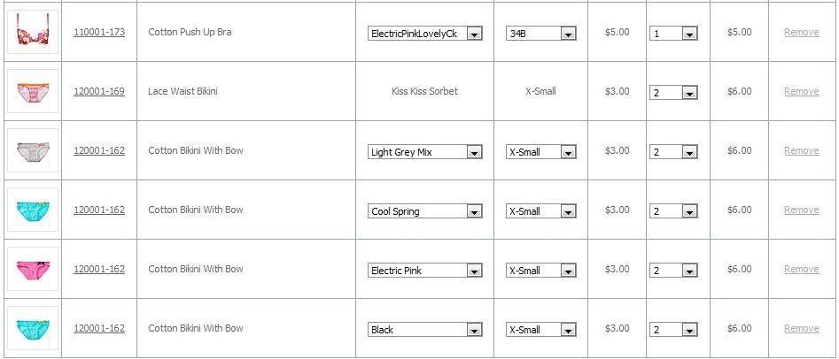Remove the Lace Waist Bikini from cart

click(801, 91)
